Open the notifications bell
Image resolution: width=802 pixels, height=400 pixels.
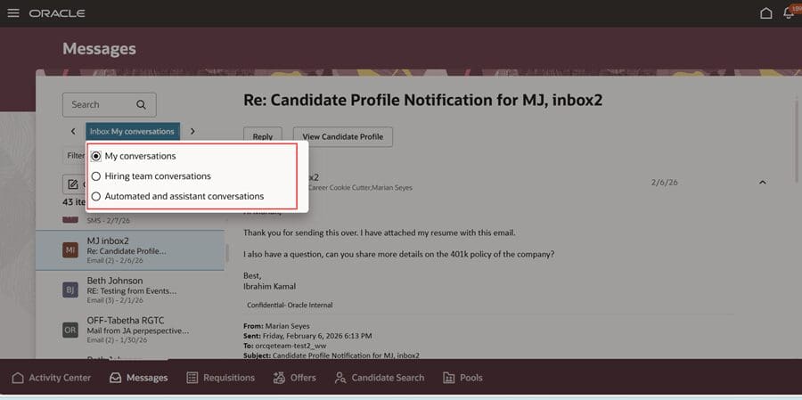788,13
